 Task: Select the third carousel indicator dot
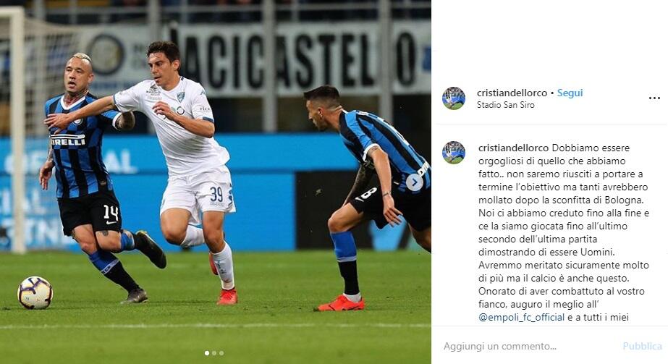[x=221, y=353]
